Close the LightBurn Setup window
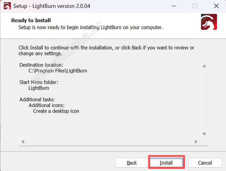Image resolution: width=226 pixels, height=171 pixels. pos(216,6)
